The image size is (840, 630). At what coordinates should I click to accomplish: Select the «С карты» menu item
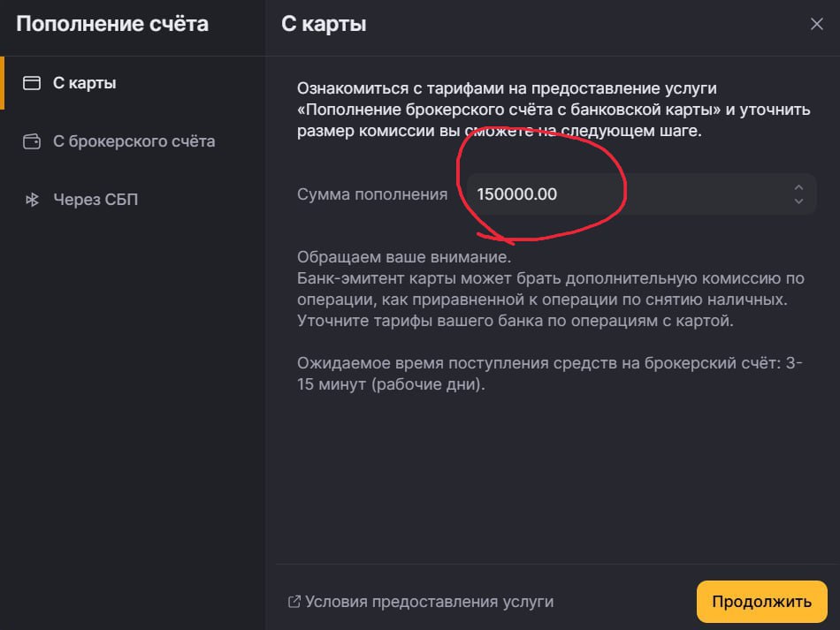tap(85, 83)
